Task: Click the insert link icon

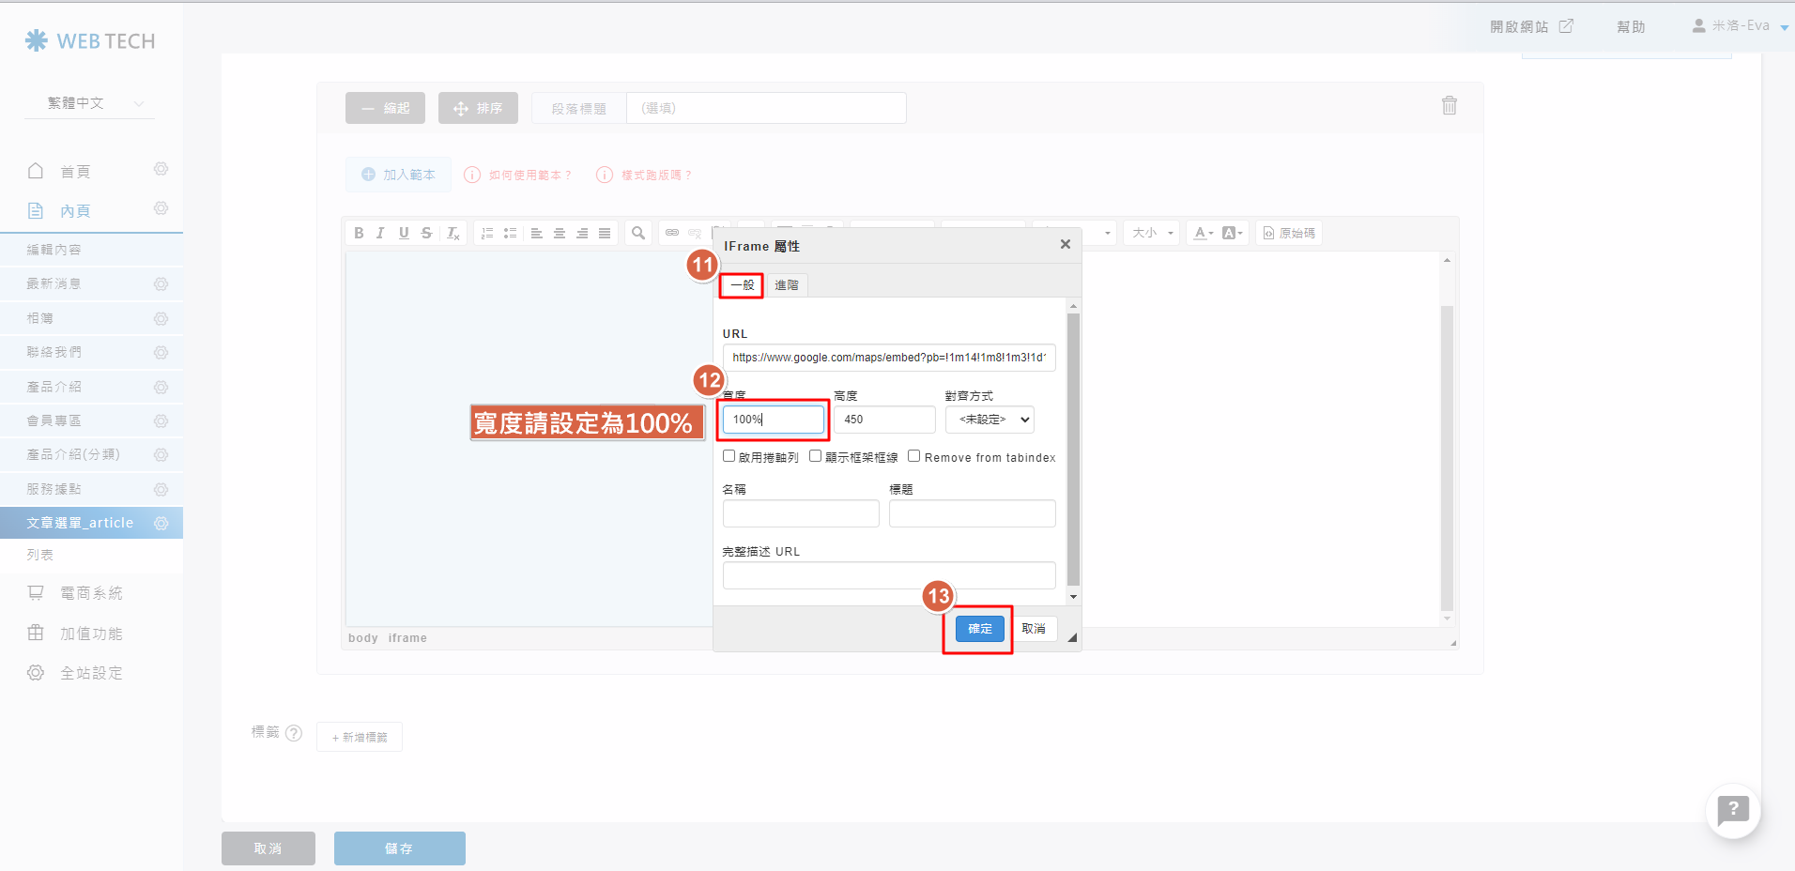Action: (x=672, y=233)
